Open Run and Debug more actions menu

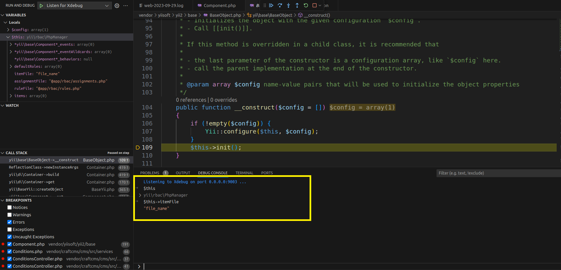126,6
